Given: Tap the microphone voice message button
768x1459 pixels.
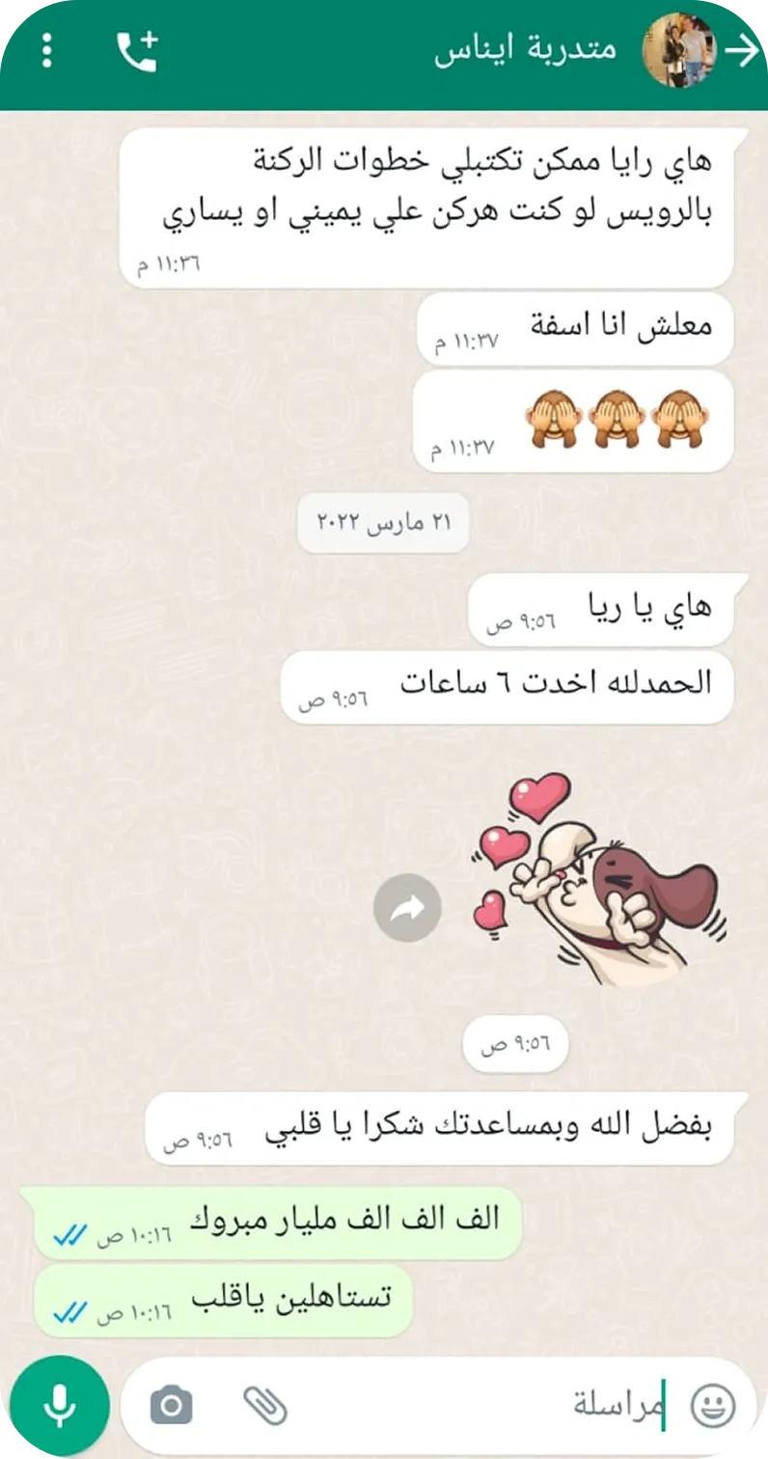Looking at the screenshot, I should [x=60, y=1404].
